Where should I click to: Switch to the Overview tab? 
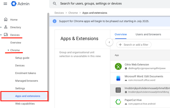[121, 34]
